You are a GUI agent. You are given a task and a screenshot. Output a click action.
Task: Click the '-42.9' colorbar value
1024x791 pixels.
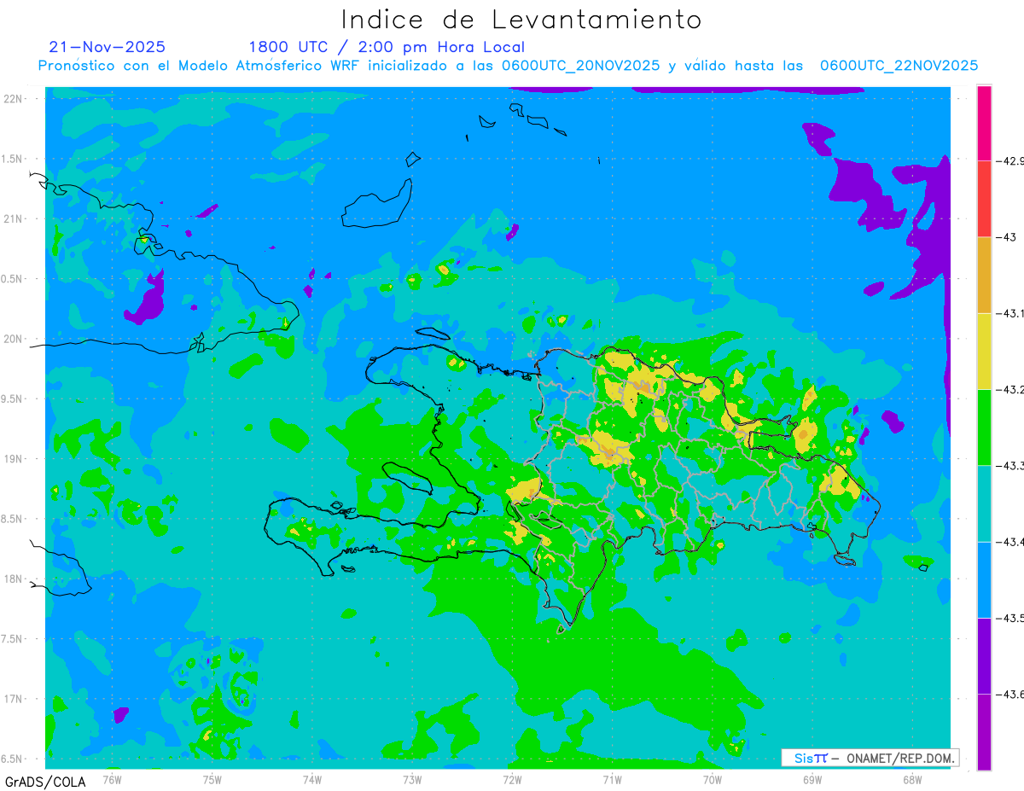point(1009,160)
